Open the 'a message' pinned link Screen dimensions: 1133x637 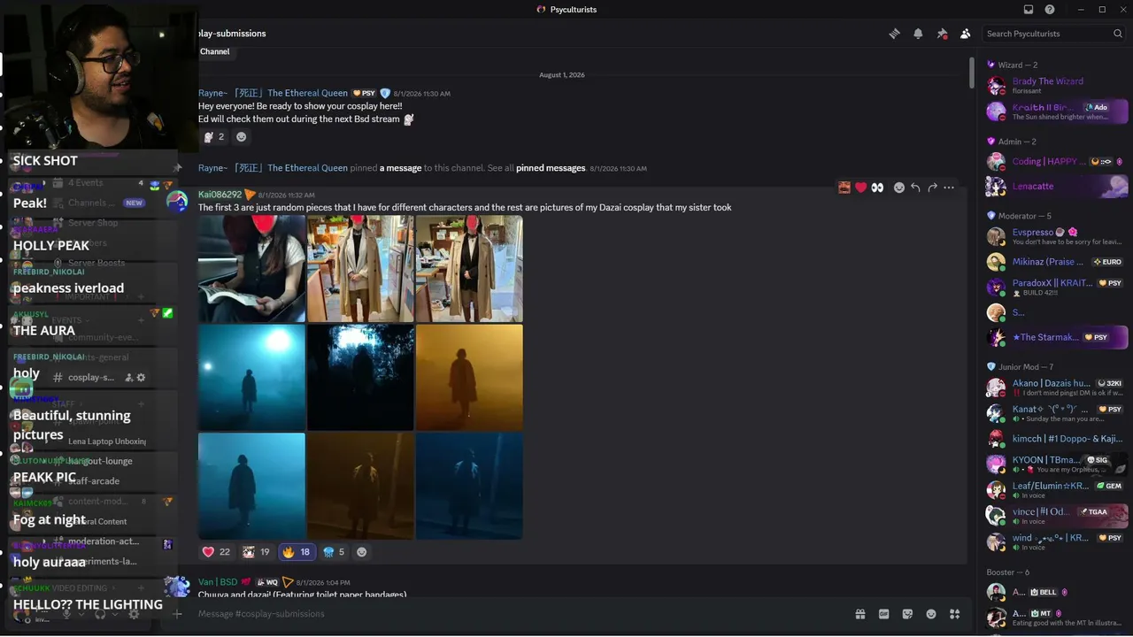(400, 168)
